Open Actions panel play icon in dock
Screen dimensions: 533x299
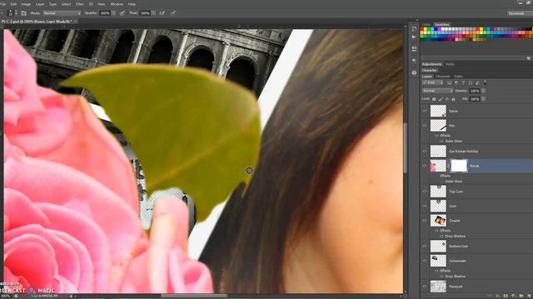coord(414,37)
